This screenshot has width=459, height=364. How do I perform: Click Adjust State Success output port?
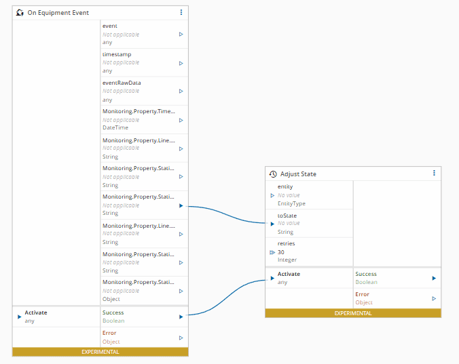pos(434,278)
